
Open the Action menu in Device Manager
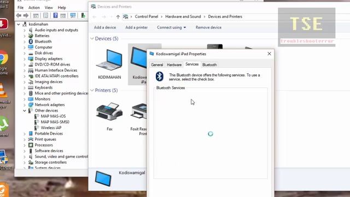coord(34,8)
